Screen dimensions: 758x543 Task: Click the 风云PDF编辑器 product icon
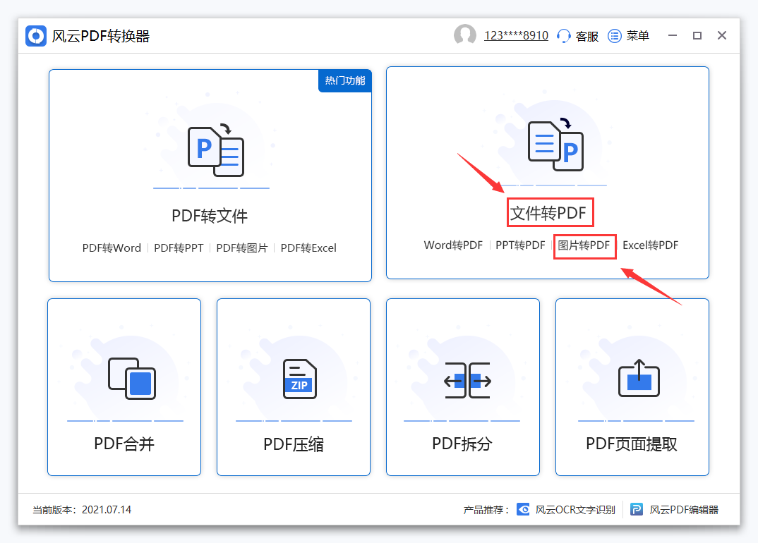click(637, 509)
